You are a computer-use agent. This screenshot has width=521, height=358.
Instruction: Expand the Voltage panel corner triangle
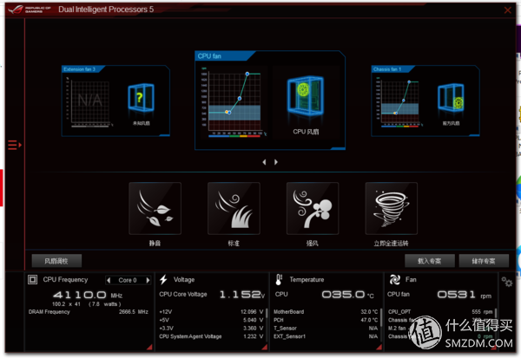(265, 347)
